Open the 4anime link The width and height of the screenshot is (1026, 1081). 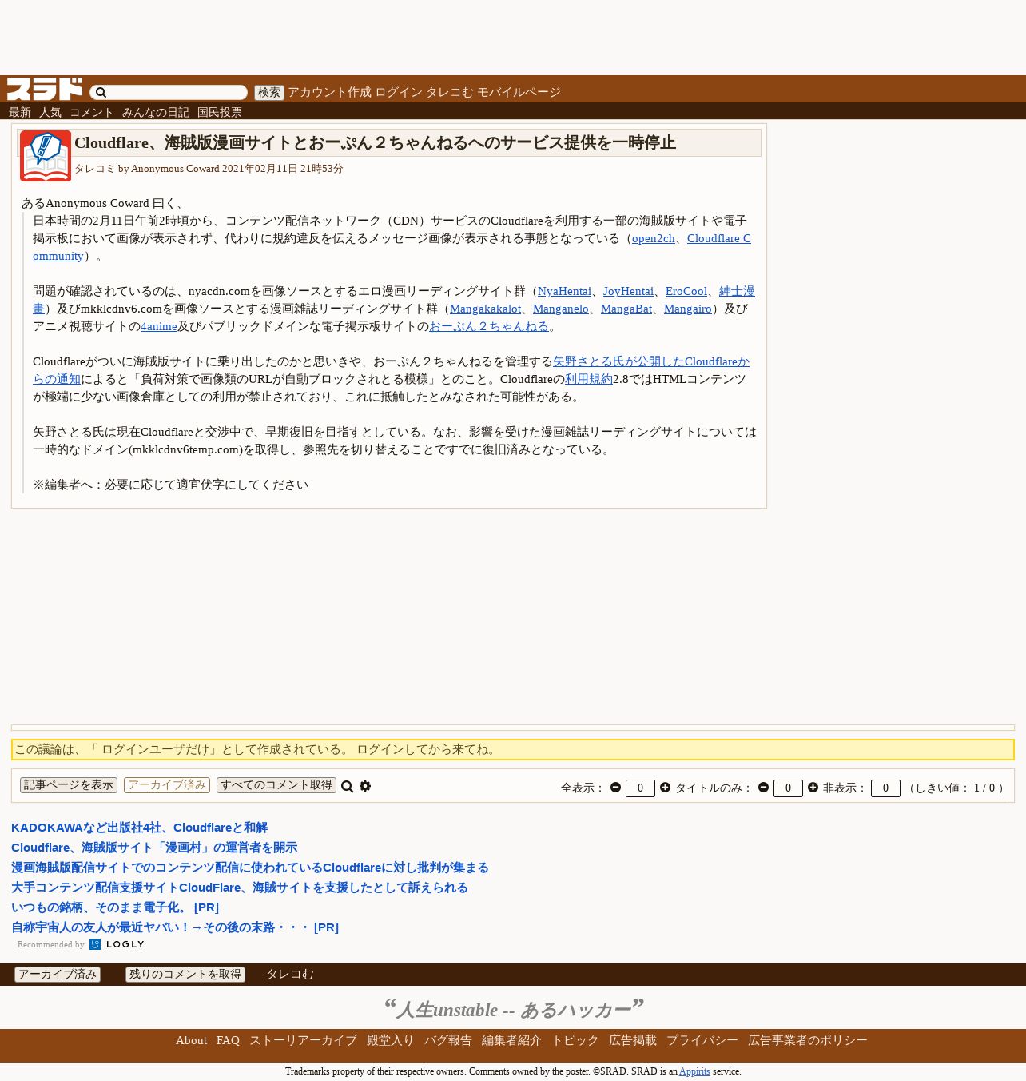coord(159,326)
